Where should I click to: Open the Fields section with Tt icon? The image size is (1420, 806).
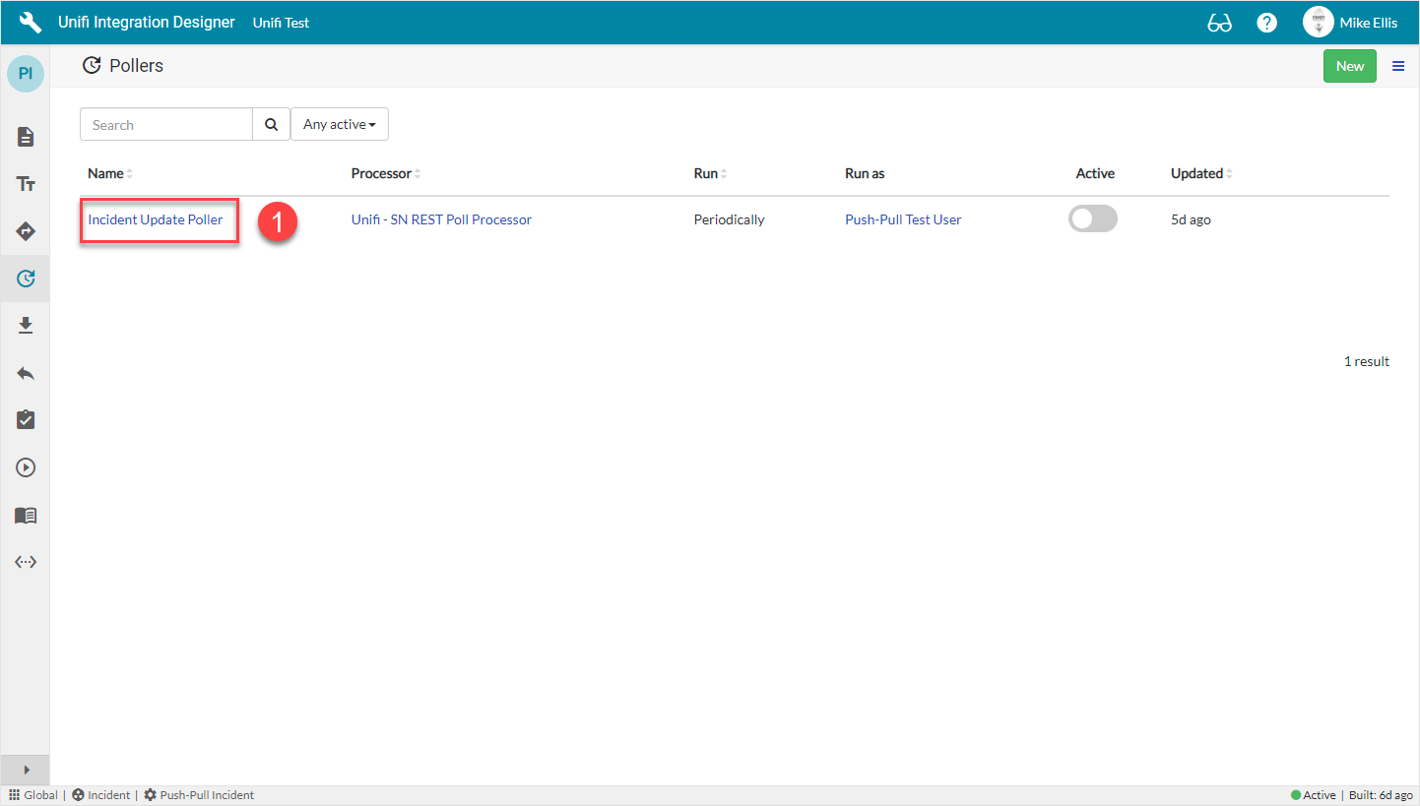click(25, 184)
